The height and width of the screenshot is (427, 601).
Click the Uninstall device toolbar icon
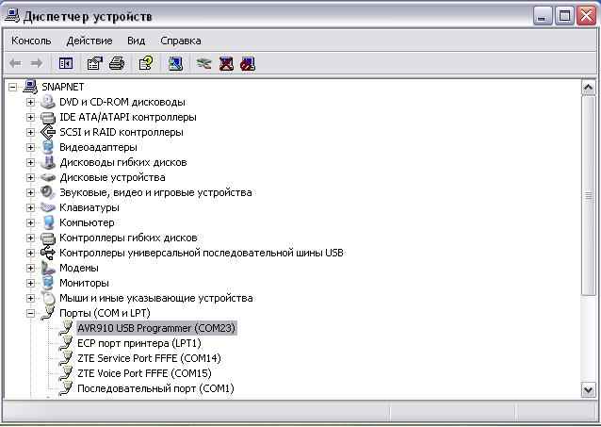(x=226, y=64)
